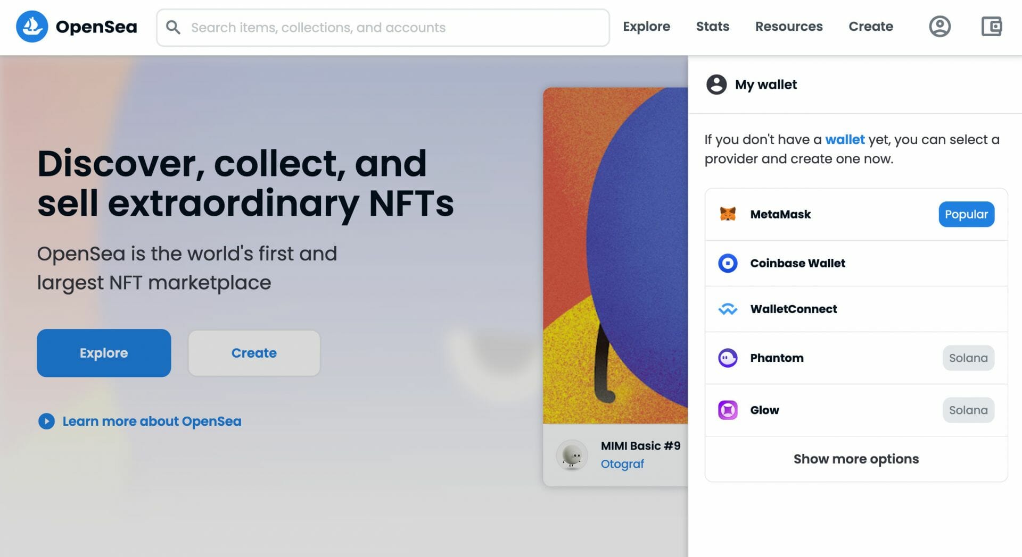
Task: Open the MIMI Basic #9 artwork image
Action: click(615, 256)
